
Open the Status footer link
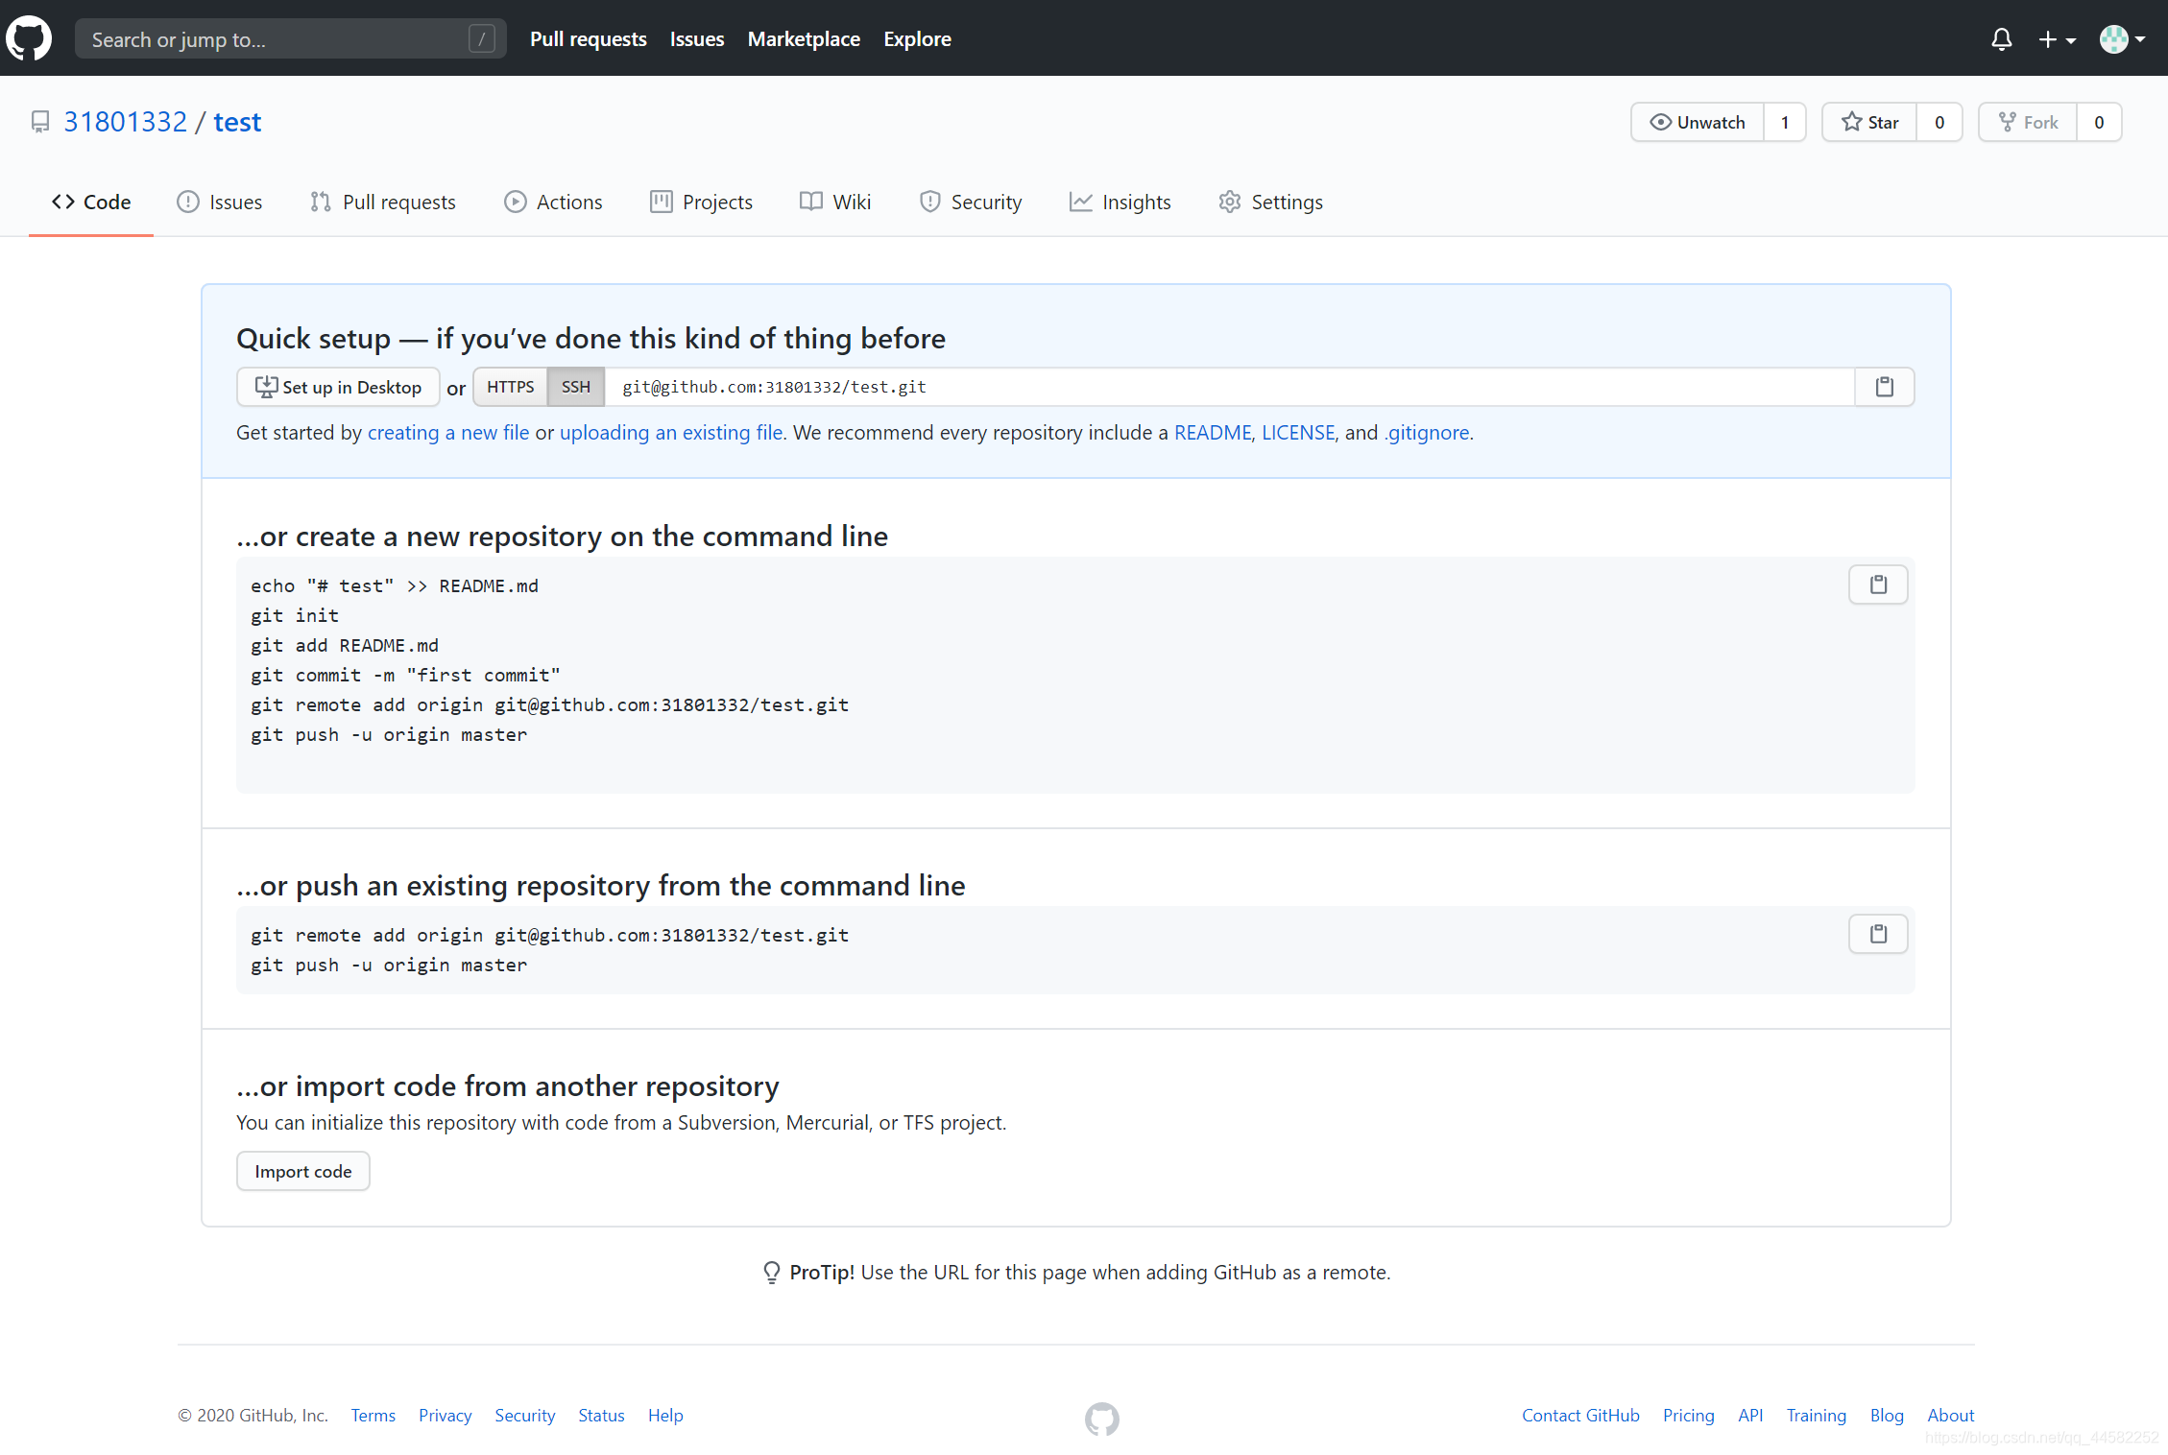[601, 1416]
